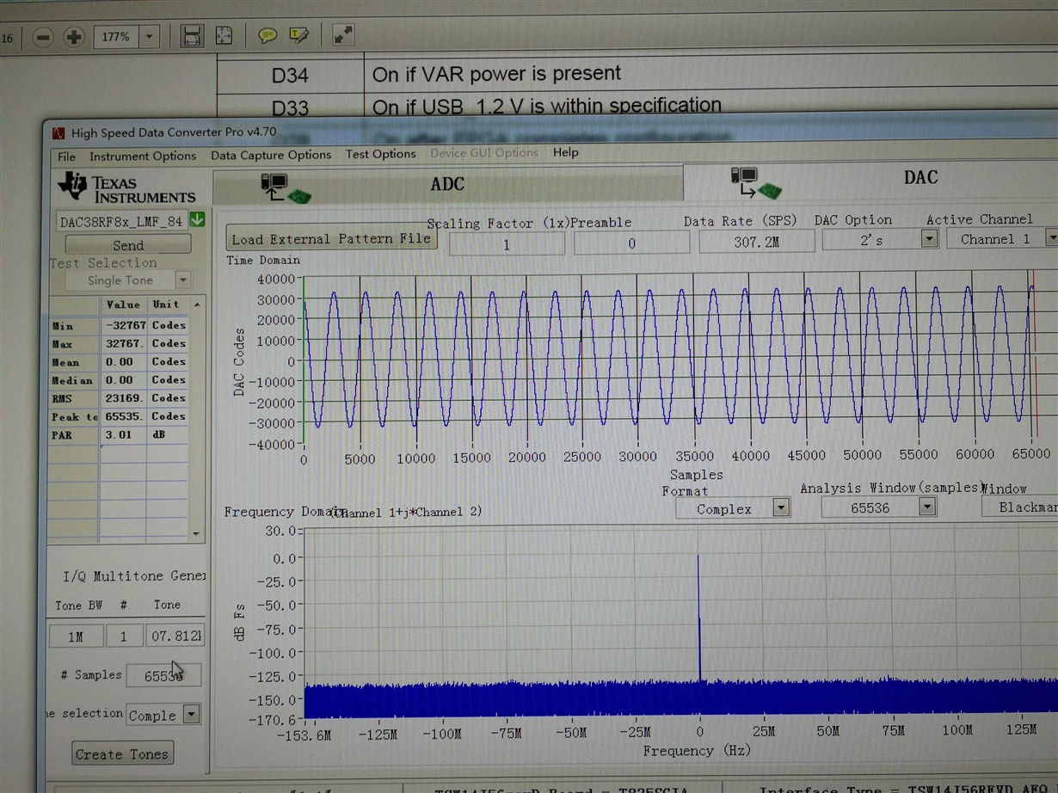Click the RMS value 23169 cell
Screen dimensions: 1058x793
tap(124, 398)
